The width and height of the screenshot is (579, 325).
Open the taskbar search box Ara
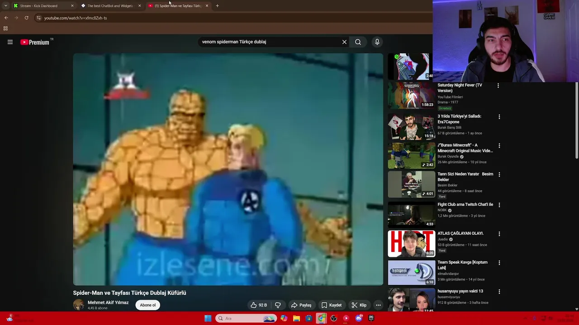246,318
